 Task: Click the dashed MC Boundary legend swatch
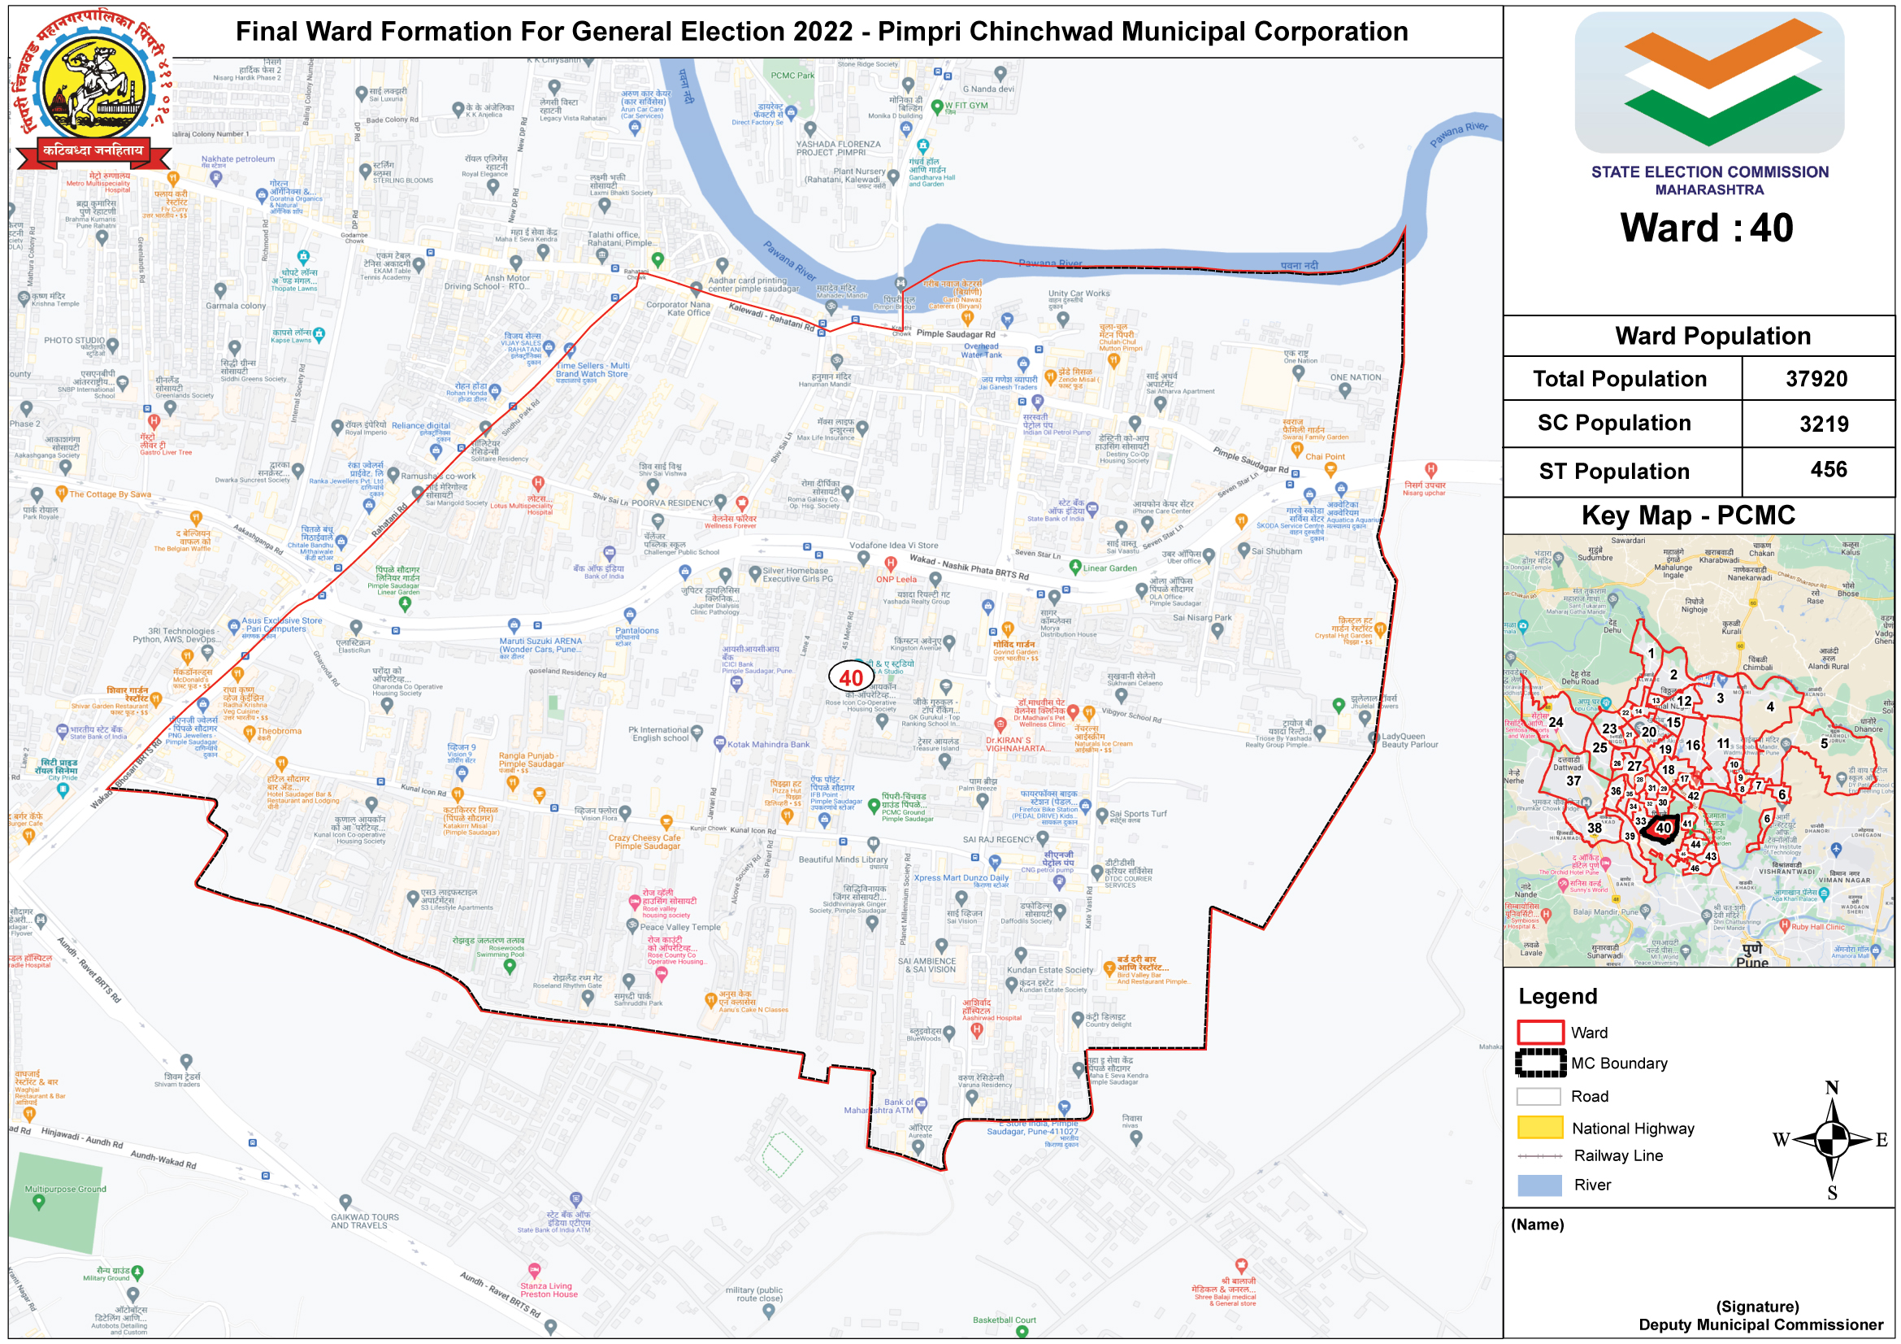(x=1541, y=1063)
